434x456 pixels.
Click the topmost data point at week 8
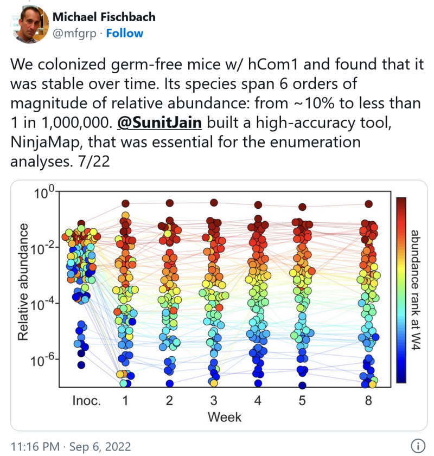pyautogui.click(x=369, y=204)
